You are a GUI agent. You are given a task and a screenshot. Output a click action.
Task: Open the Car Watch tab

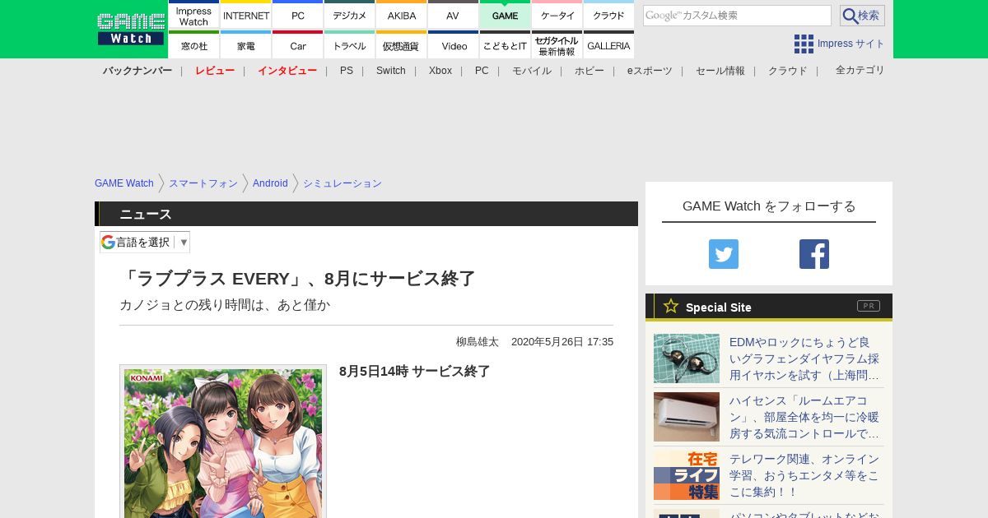coord(298,45)
